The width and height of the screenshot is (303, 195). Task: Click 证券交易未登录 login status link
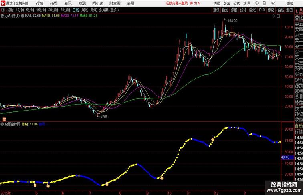[x=177, y=3]
